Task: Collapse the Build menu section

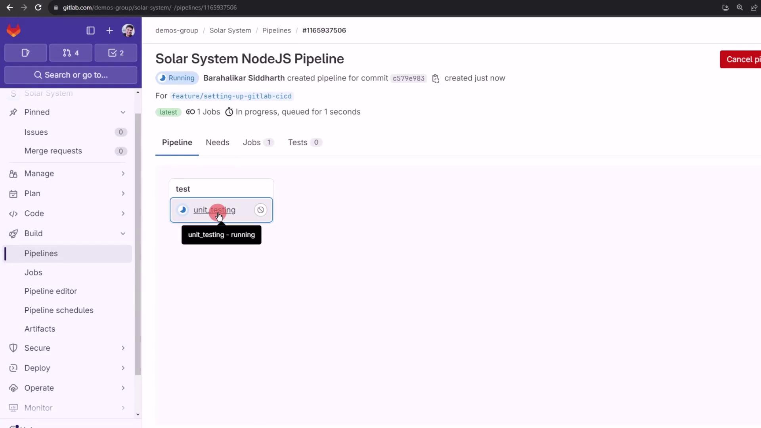Action: point(123,233)
